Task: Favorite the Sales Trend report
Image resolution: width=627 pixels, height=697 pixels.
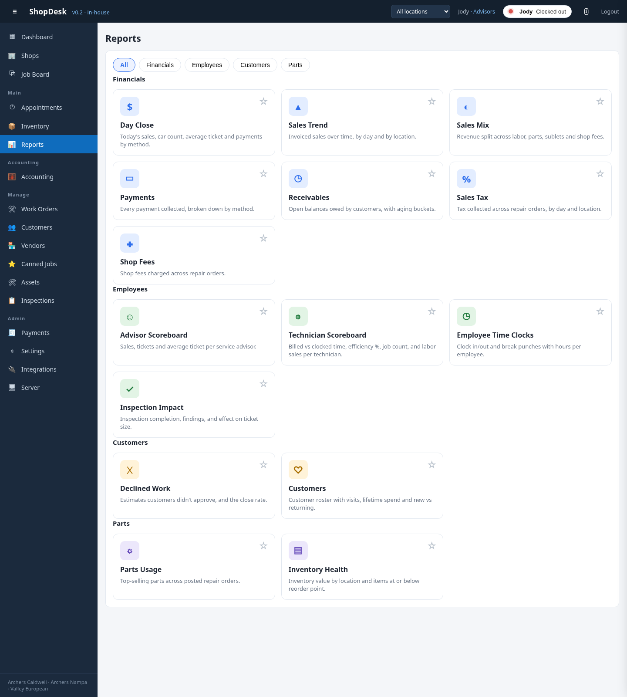Action: click(x=432, y=102)
